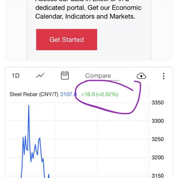Open the calendar date range icon
This screenshot has height=178, width=178.
pyautogui.click(x=65, y=75)
